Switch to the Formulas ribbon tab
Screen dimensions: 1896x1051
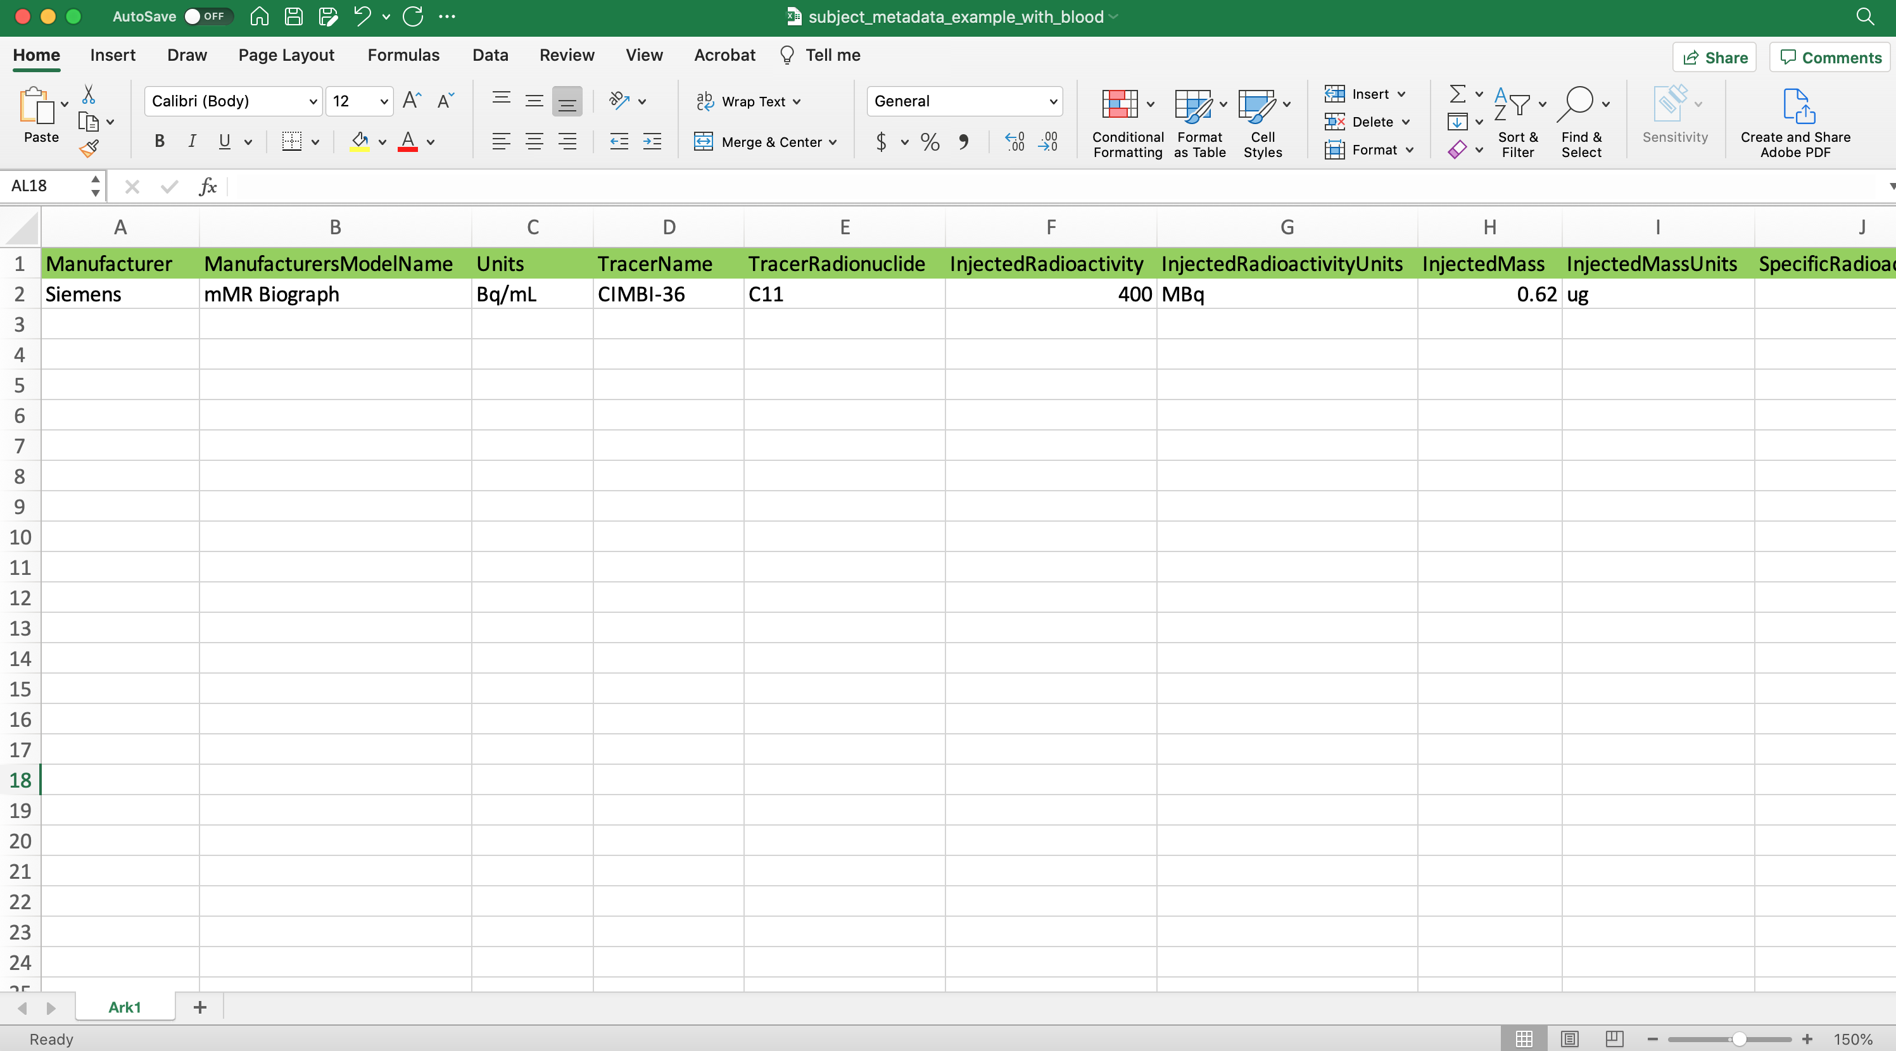pyautogui.click(x=403, y=54)
